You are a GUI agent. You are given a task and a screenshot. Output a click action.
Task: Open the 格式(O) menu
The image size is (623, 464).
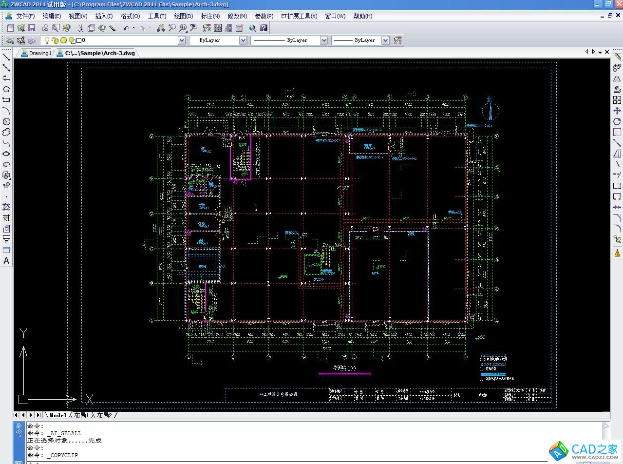pyautogui.click(x=130, y=16)
